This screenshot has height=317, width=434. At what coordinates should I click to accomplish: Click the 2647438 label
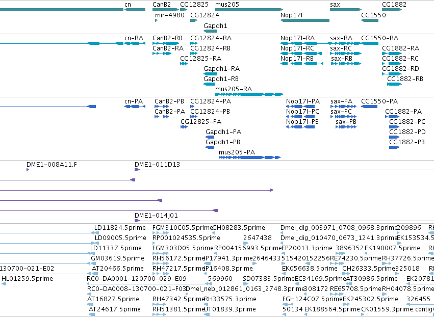tap(258, 238)
